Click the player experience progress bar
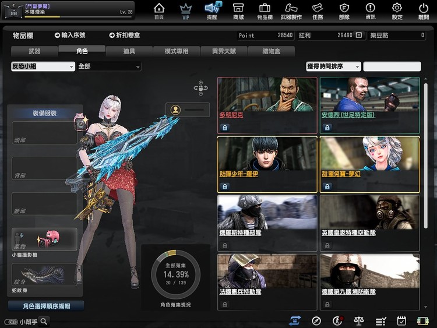The image size is (437, 328). pos(78,17)
